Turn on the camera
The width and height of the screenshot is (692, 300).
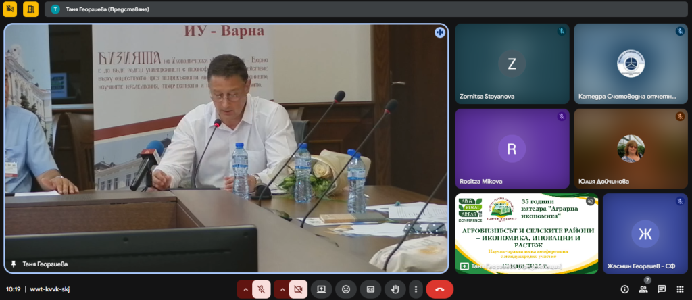click(298, 289)
